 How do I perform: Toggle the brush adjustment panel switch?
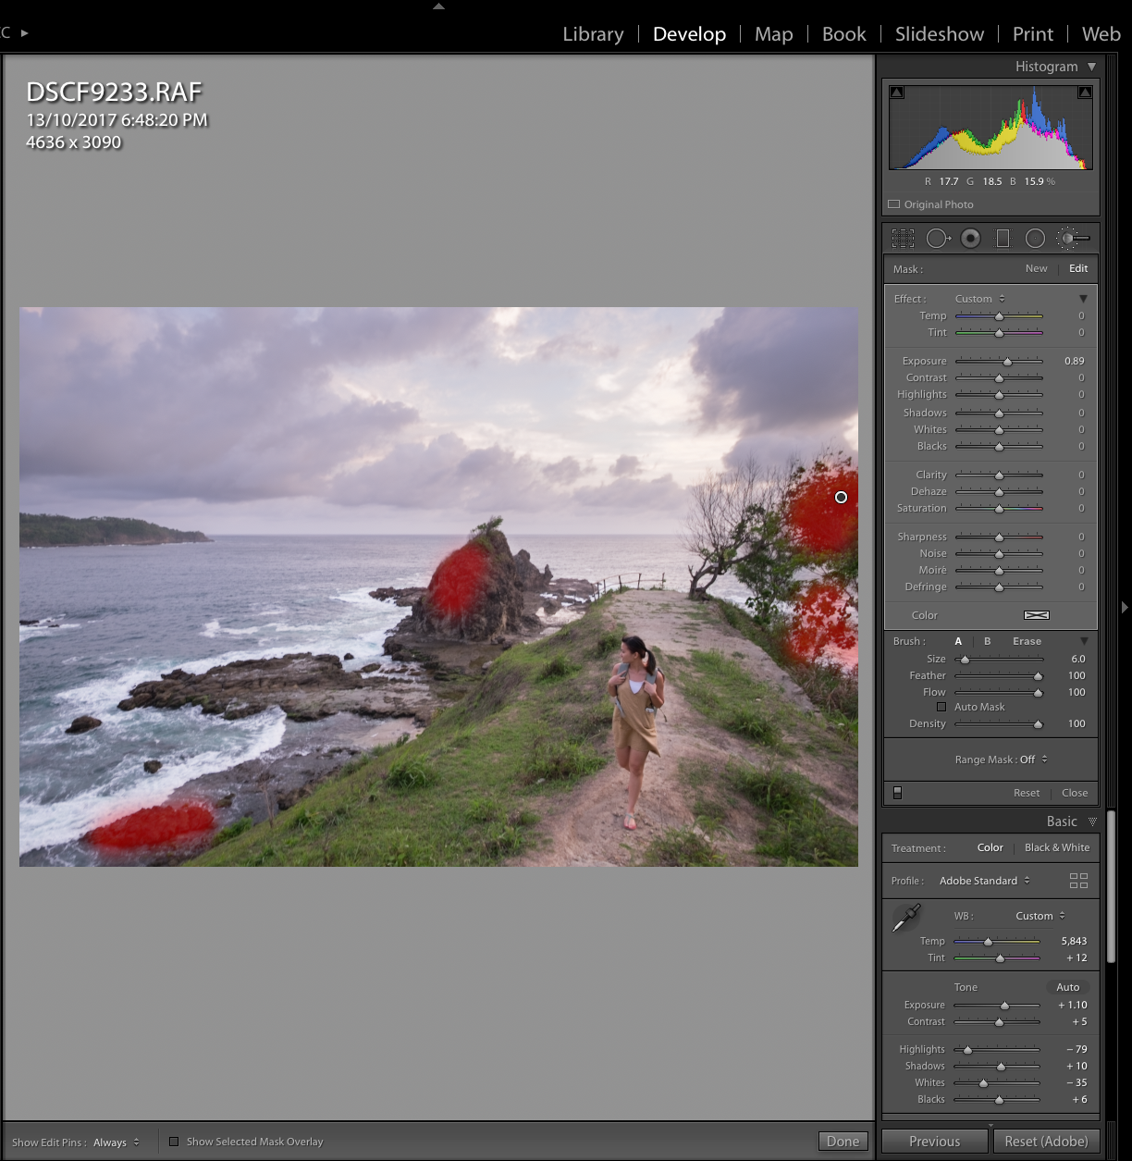click(x=897, y=793)
